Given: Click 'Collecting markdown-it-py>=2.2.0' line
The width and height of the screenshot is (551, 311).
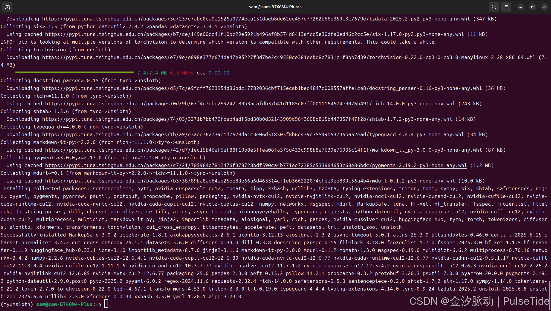Looking at the screenshot, I should [x=100, y=142].
